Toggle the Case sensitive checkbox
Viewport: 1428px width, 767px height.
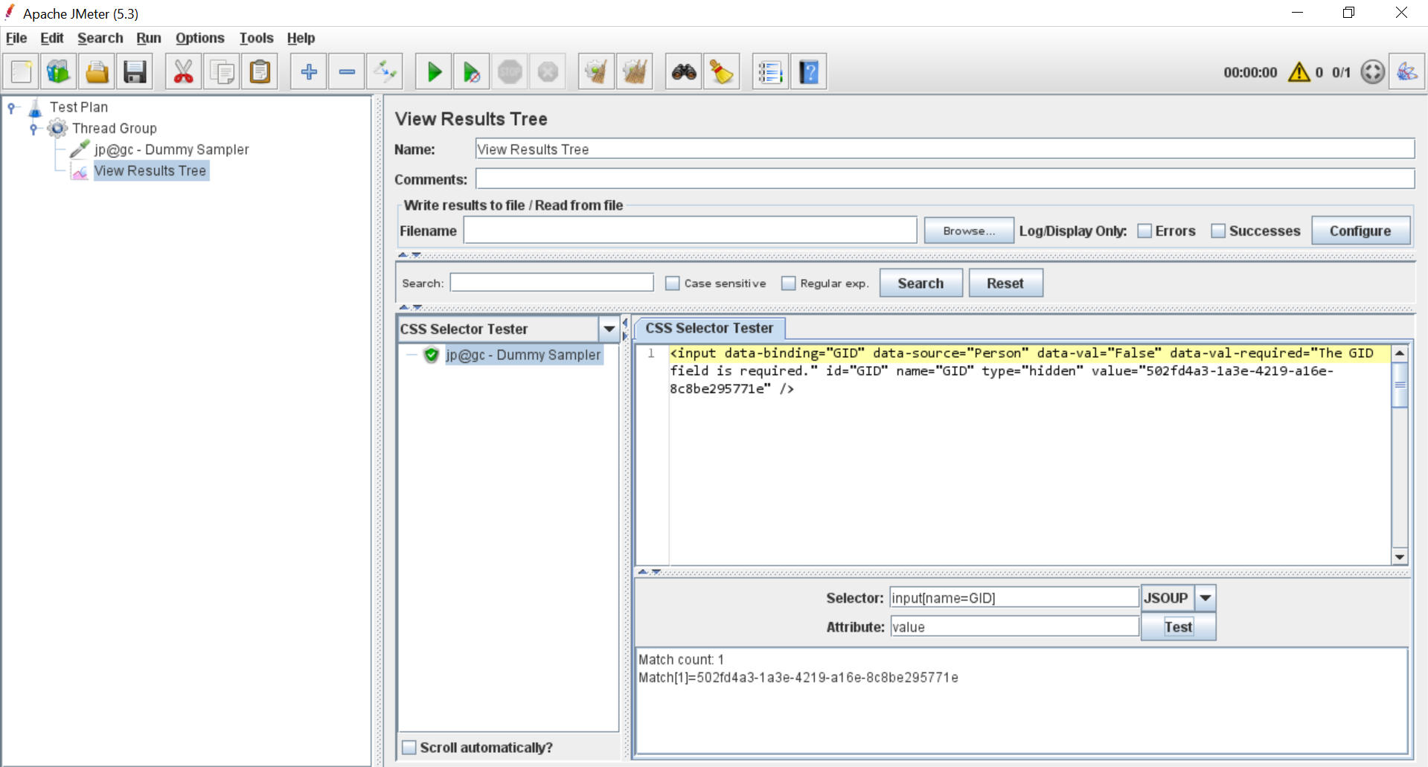click(673, 283)
